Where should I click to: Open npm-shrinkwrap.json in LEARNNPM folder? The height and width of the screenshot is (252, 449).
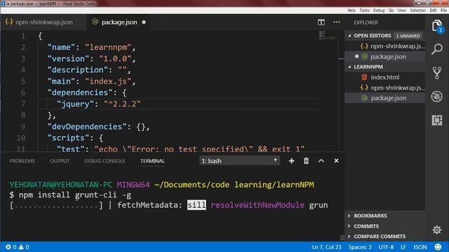coord(385,87)
